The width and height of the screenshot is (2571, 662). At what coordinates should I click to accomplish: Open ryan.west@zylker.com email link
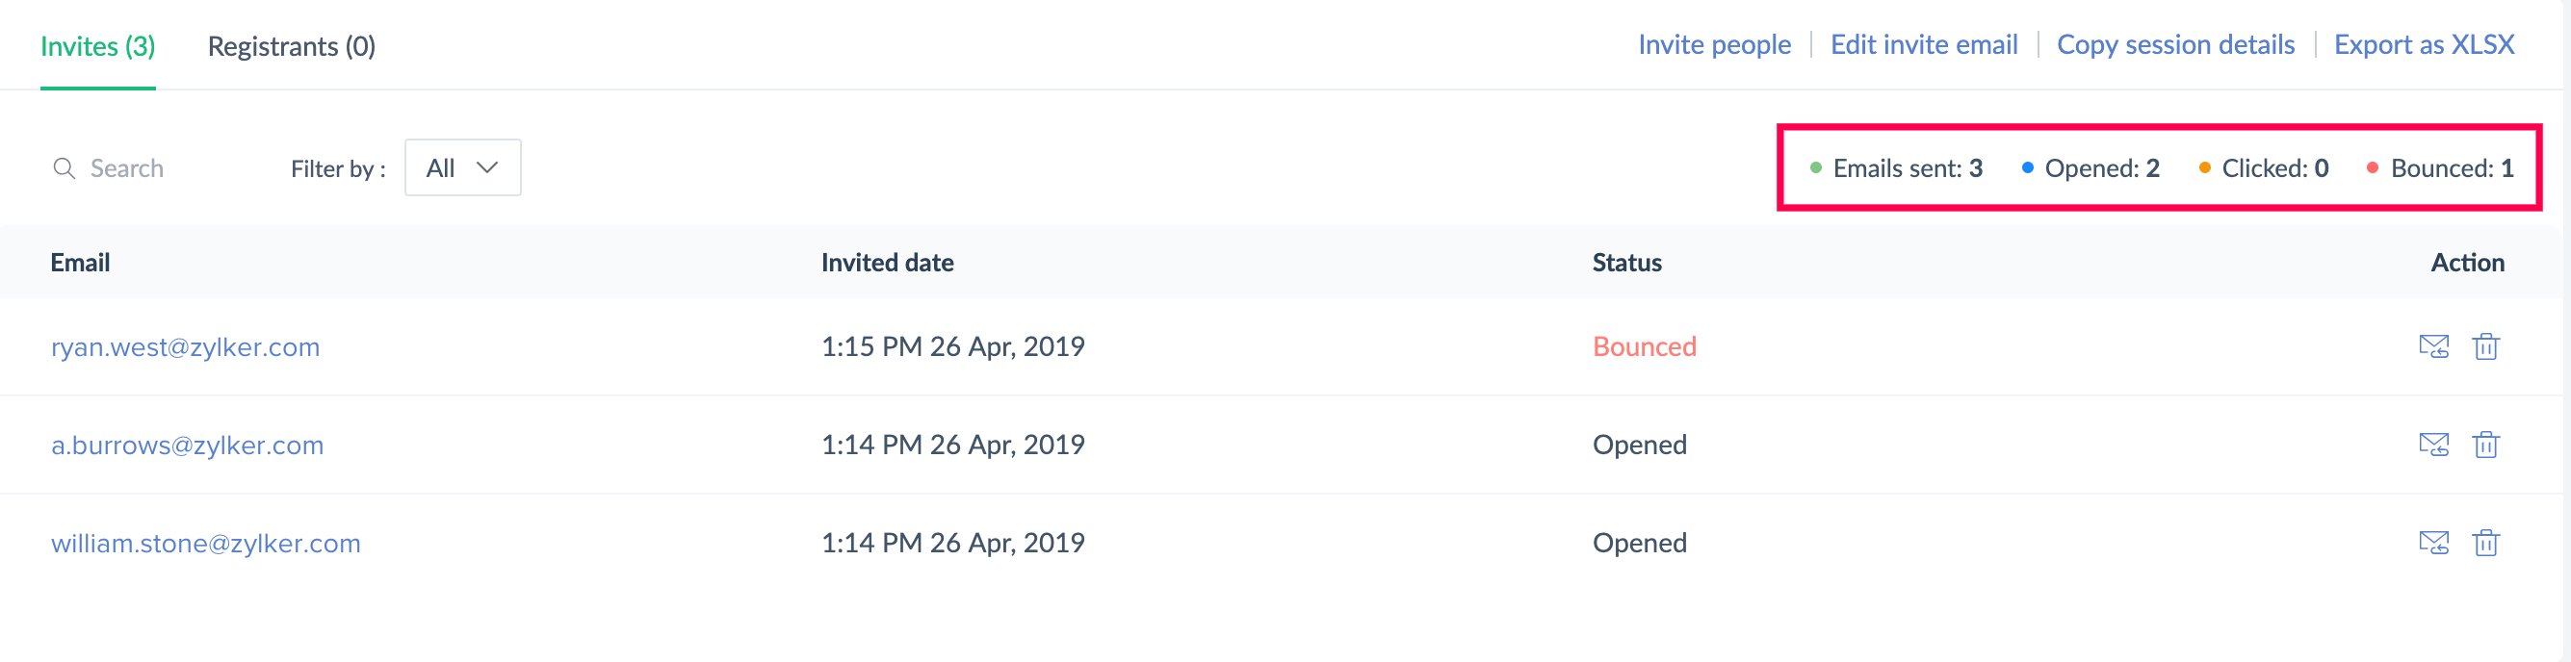pyautogui.click(x=186, y=347)
